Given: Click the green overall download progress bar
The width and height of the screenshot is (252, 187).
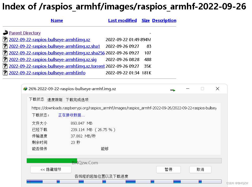Looking at the screenshot, I should tap(124, 161).
